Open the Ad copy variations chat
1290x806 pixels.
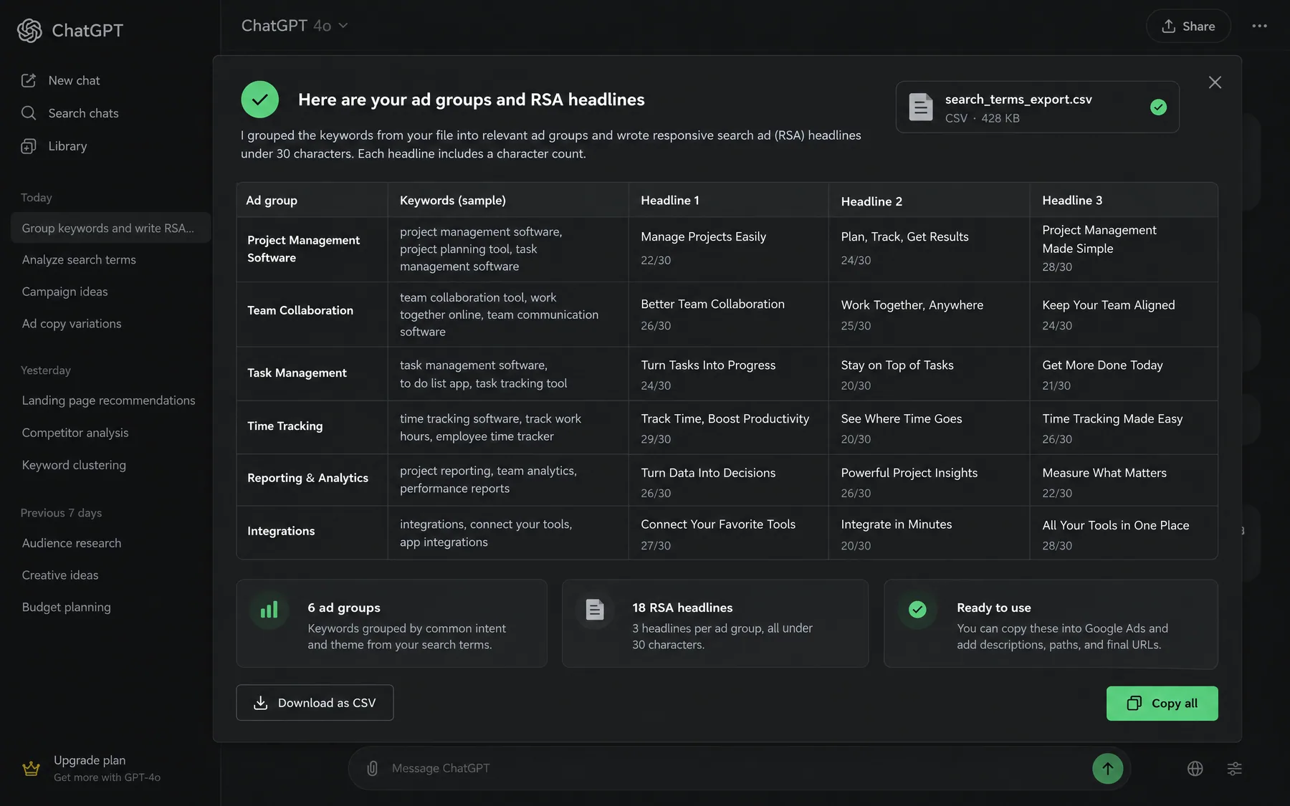72,324
